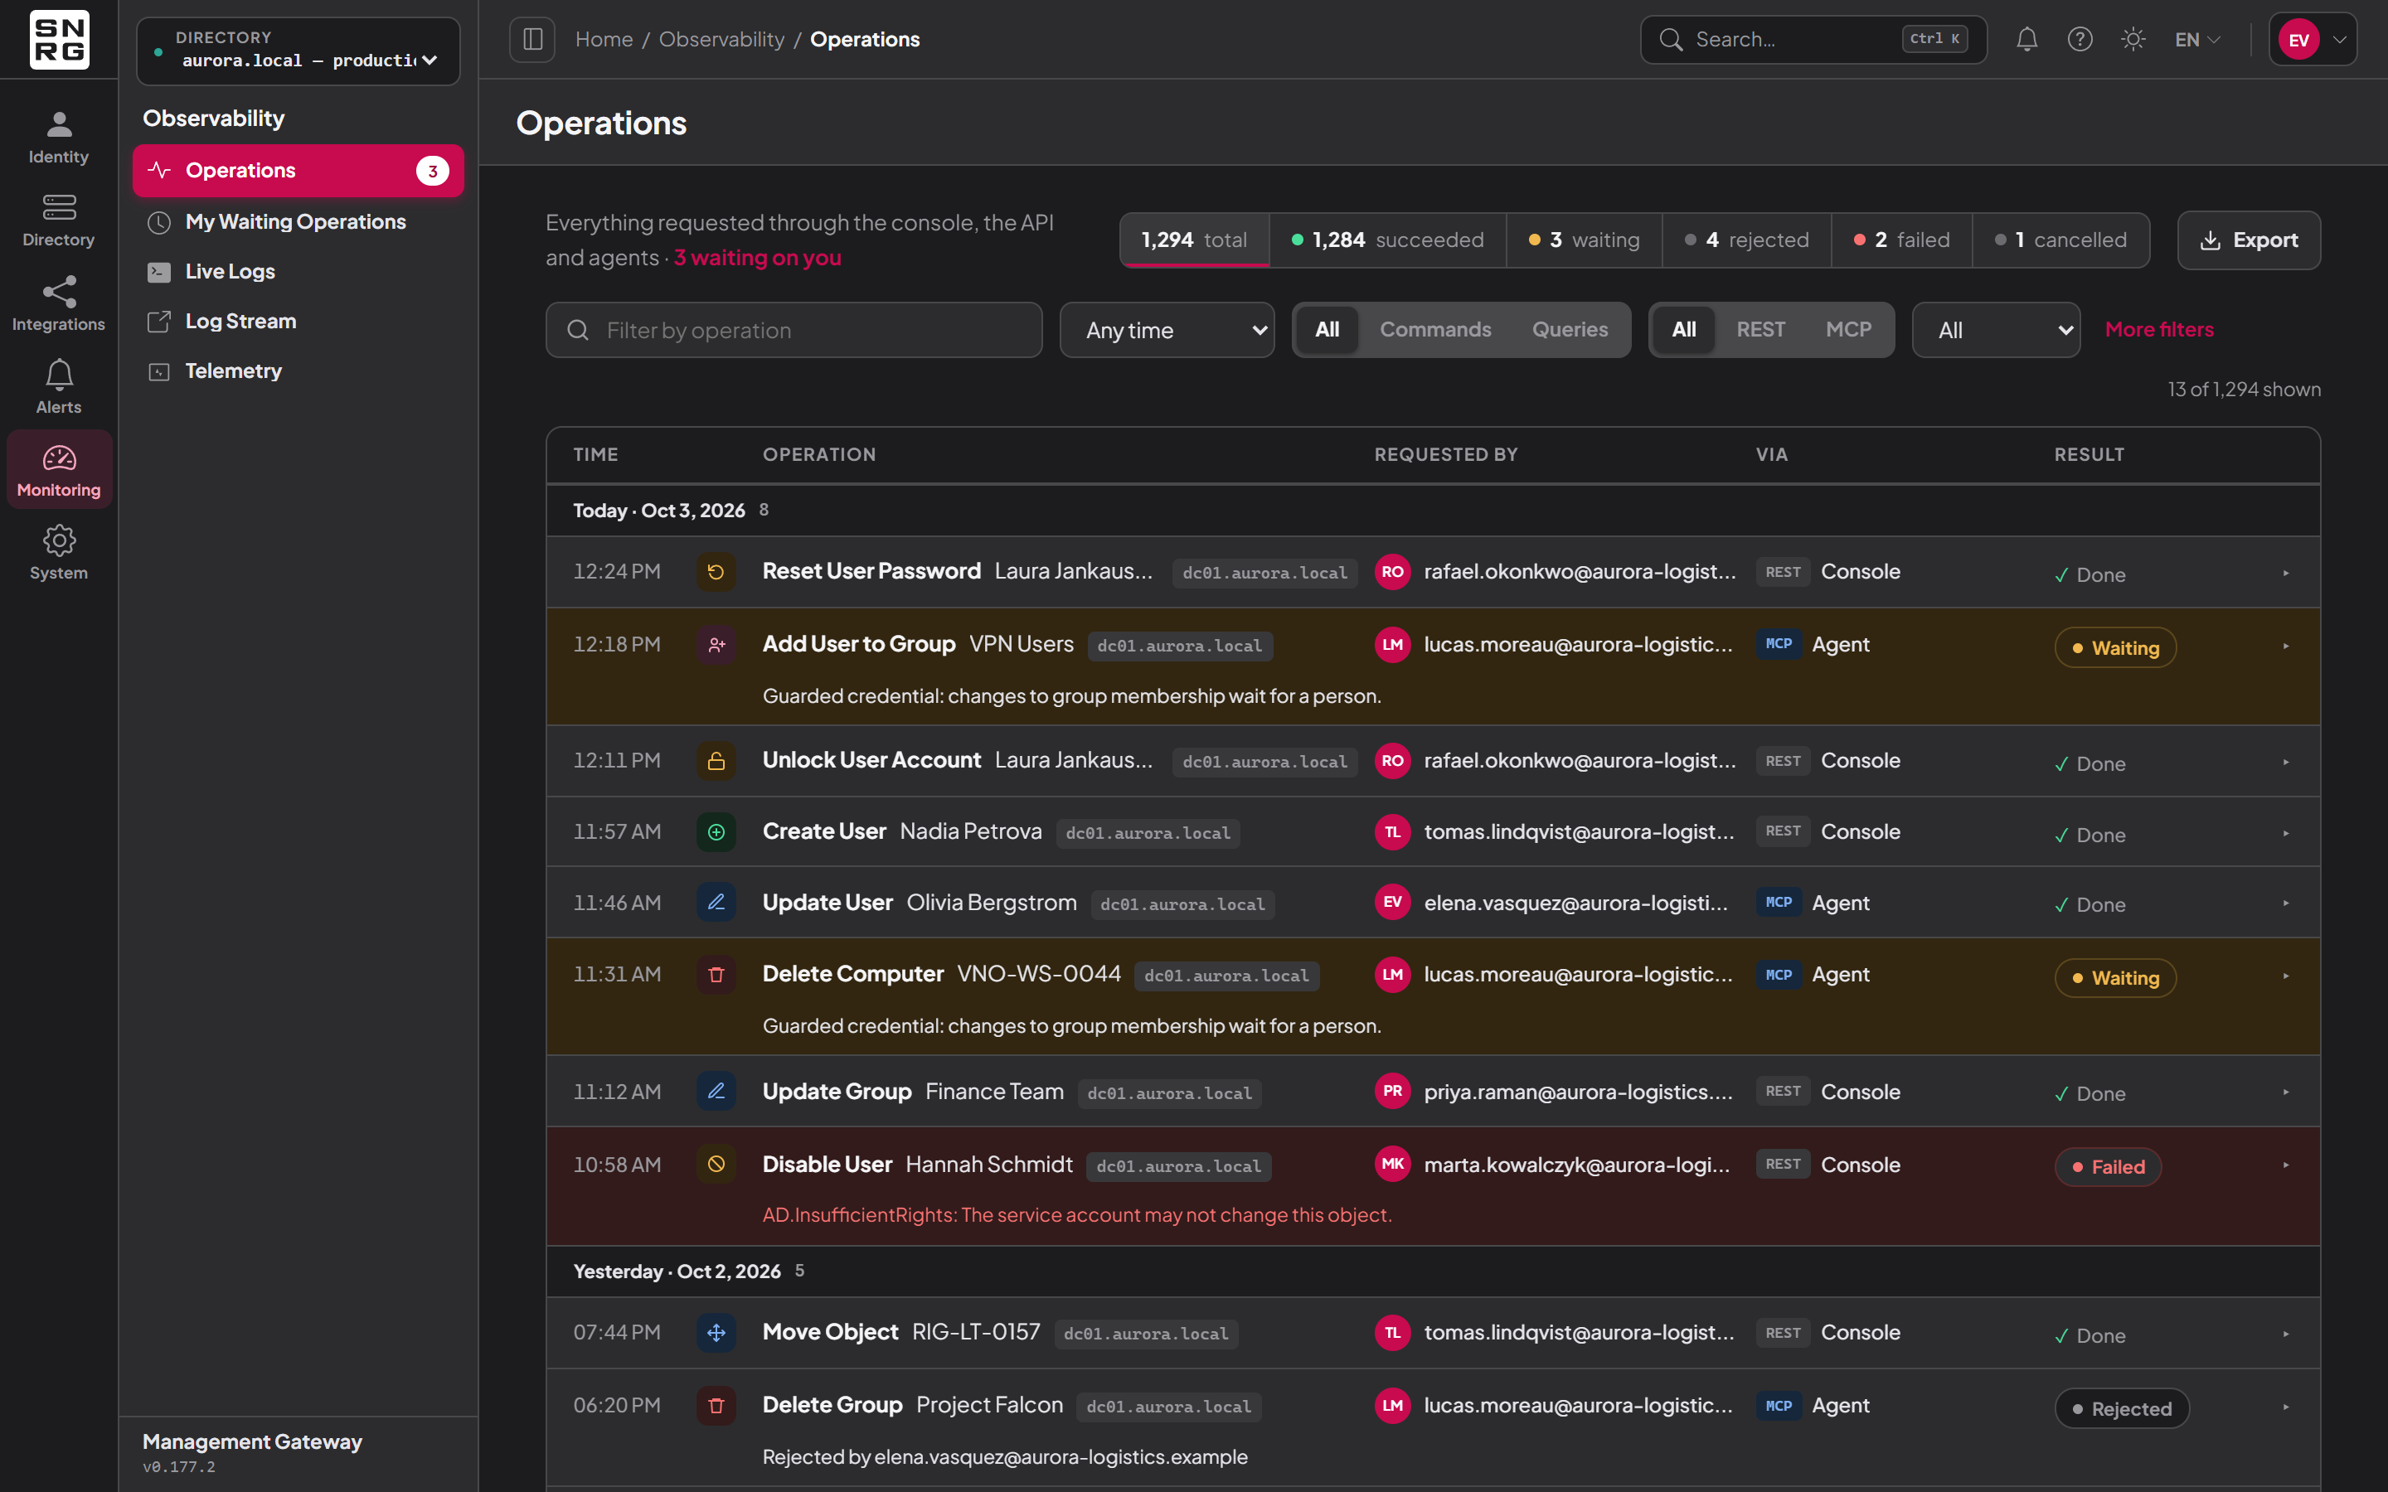Open notifications bell in the header
2388x1492 pixels.
2026,40
